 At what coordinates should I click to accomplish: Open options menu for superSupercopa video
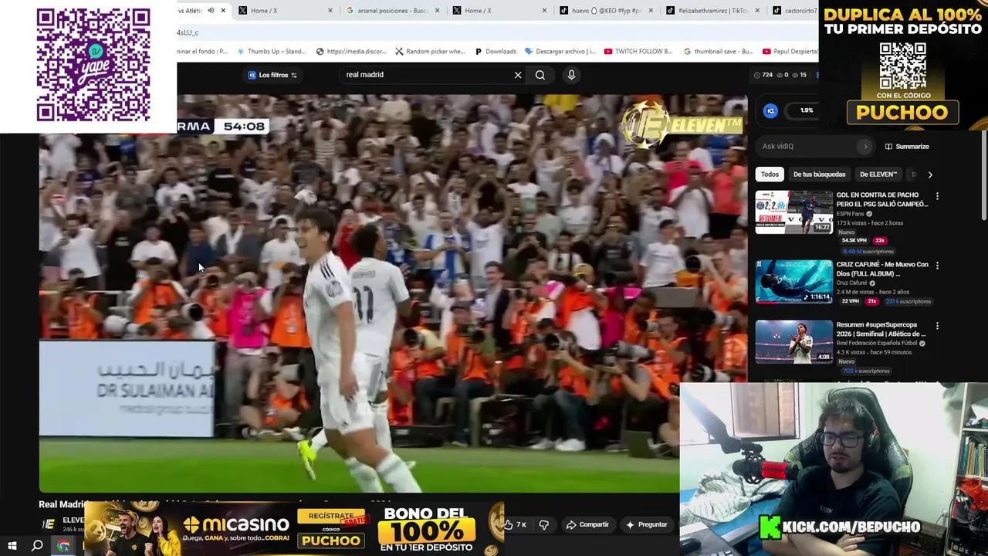[x=937, y=326]
